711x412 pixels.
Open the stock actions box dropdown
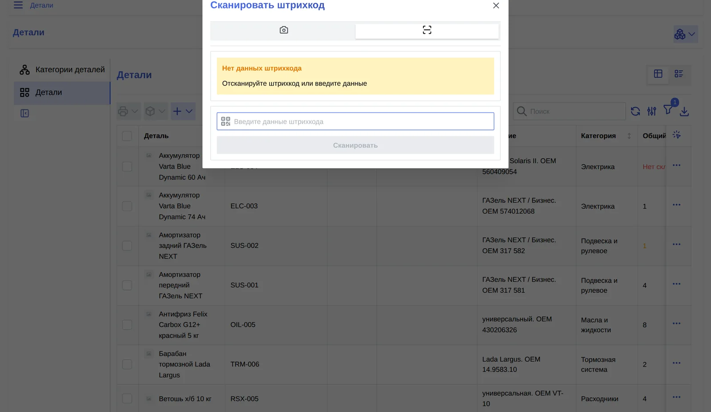pos(156,111)
